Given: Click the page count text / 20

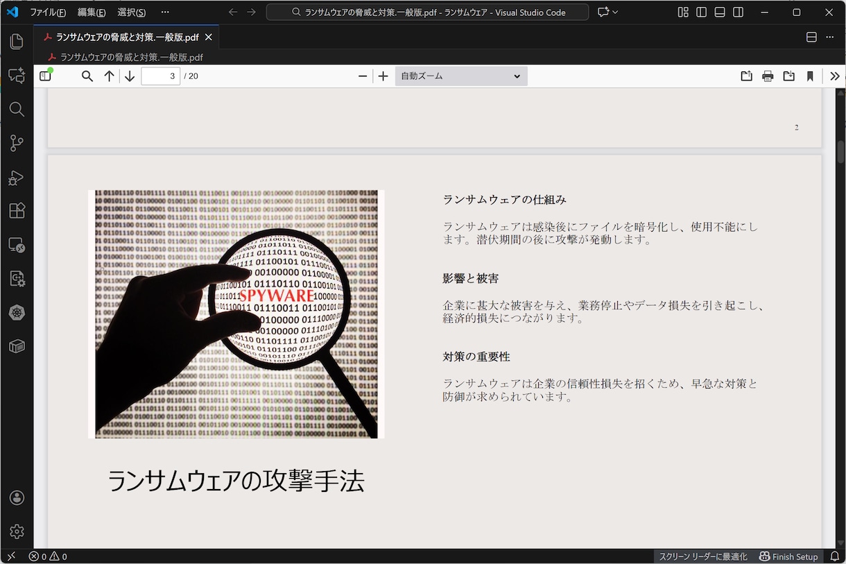Looking at the screenshot, I should point(191,76).
